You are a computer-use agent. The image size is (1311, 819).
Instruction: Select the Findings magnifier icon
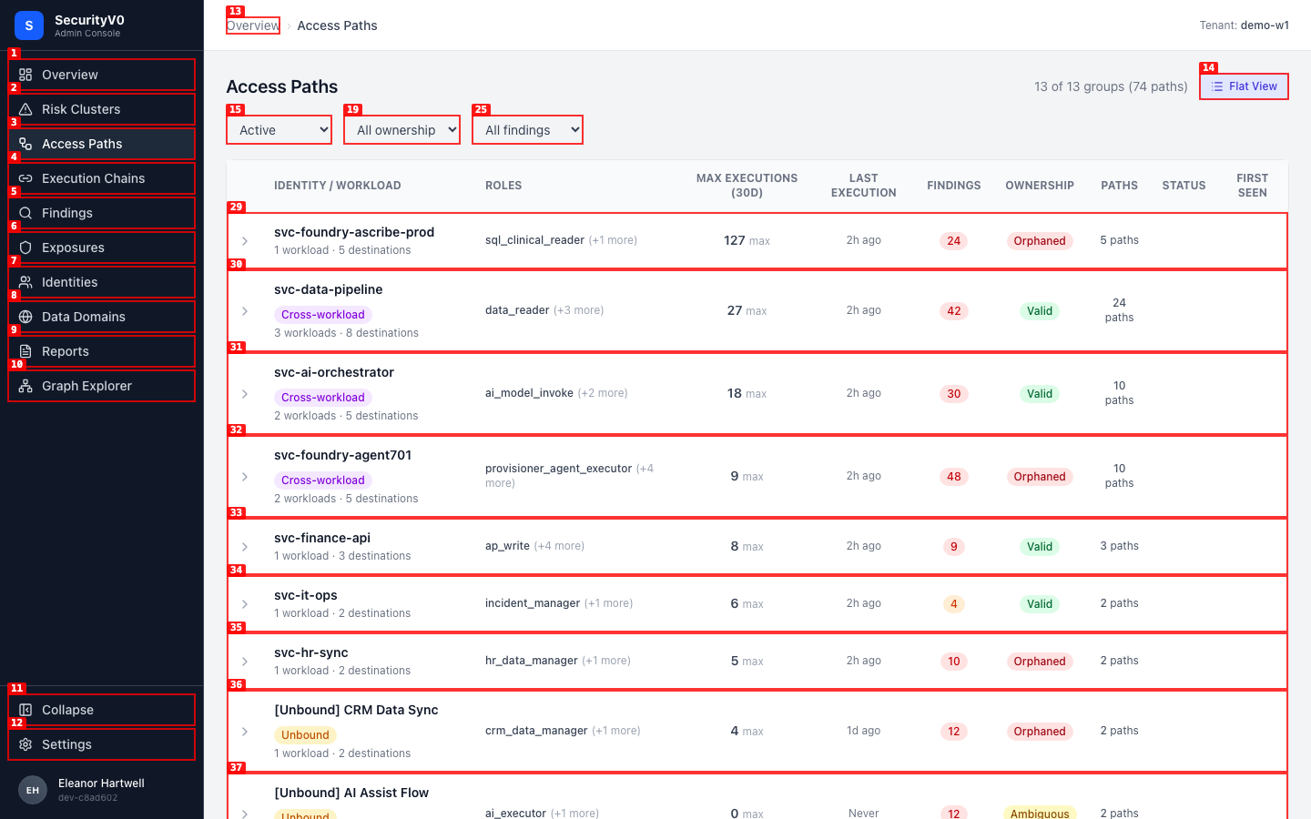coord(25,213)
